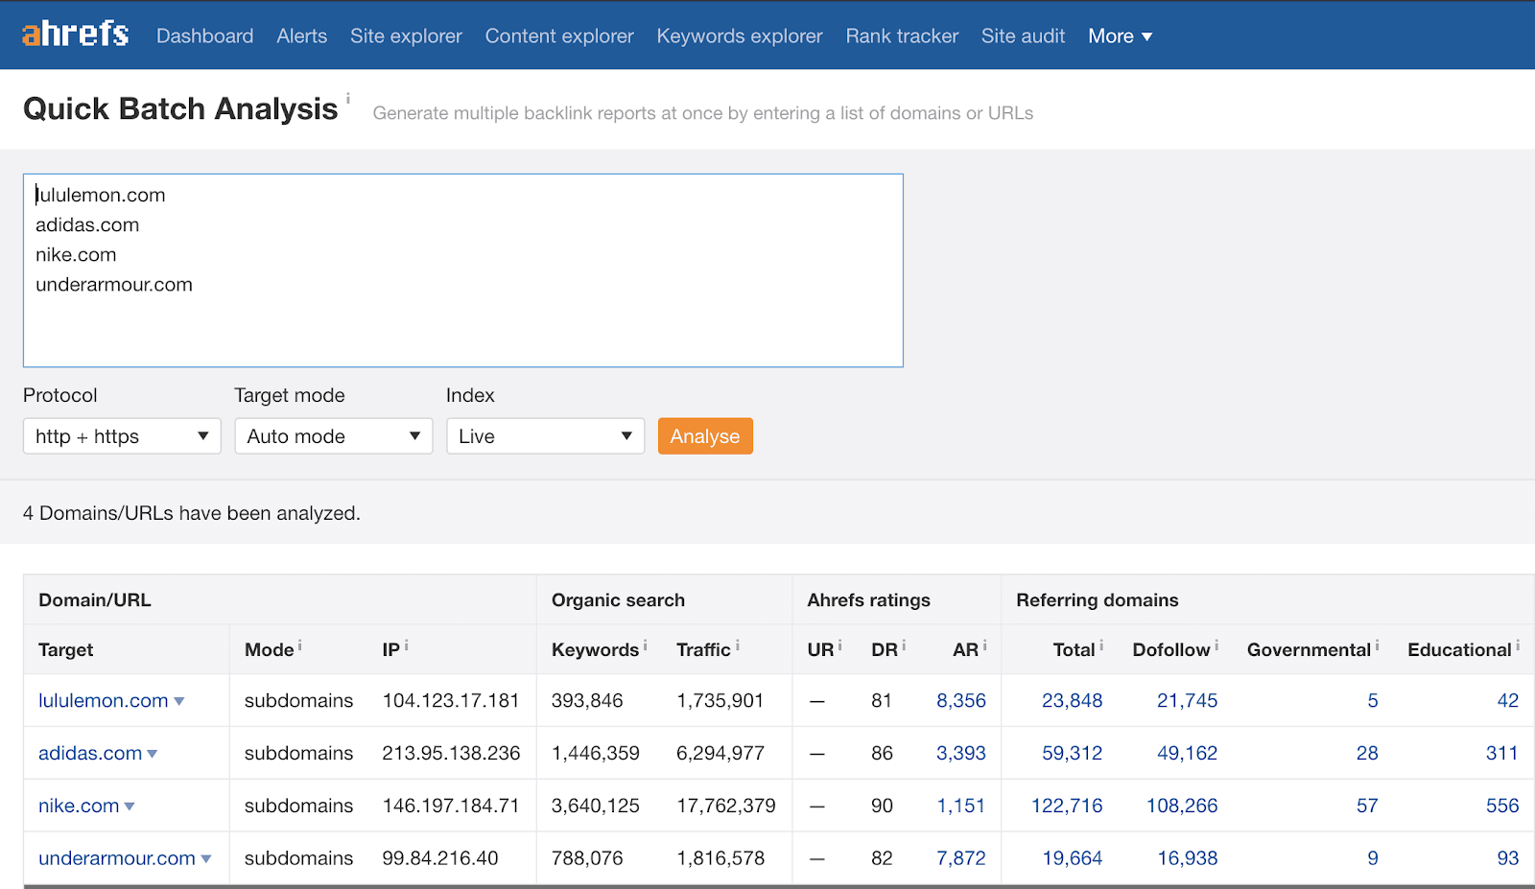This screenshot has height=889, width=1535.
Task: Select underarmour IP address 99.84.216.40
Action: point(440,858)
